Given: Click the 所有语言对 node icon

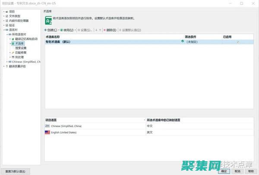Looking at the screenshot, I should (10, 34).
